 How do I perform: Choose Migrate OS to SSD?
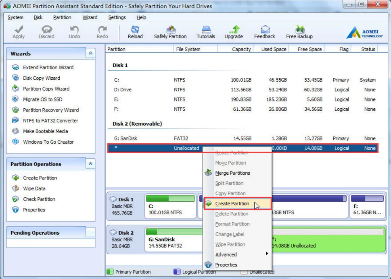coord(43,99)
